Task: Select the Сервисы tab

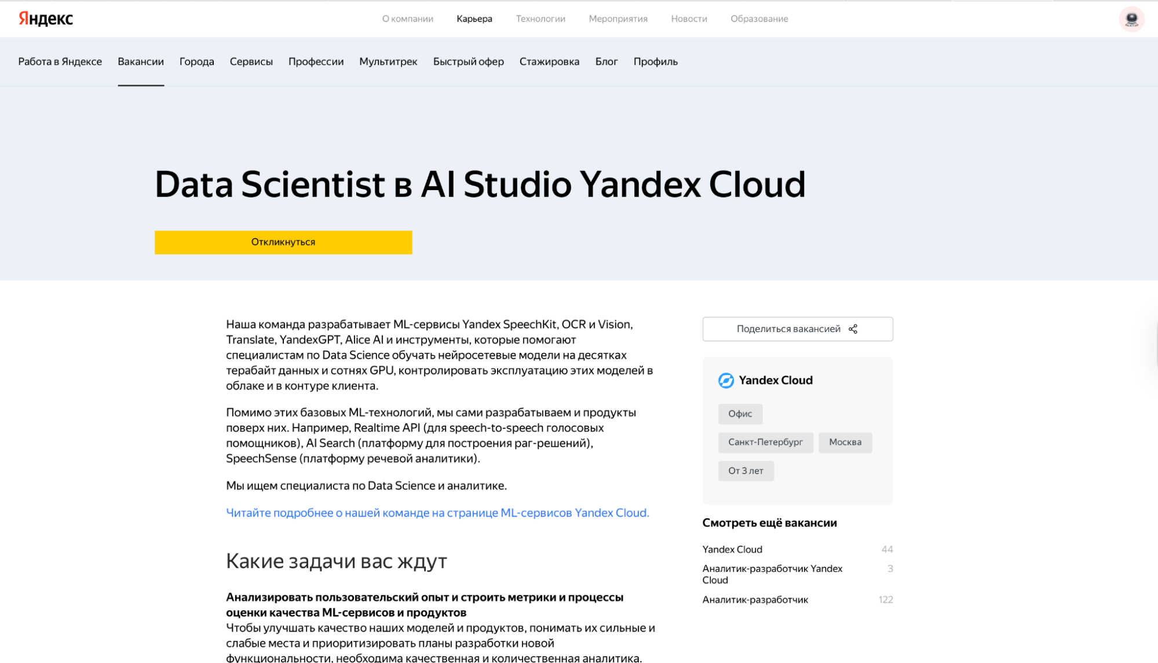Action: click(251, 61)
